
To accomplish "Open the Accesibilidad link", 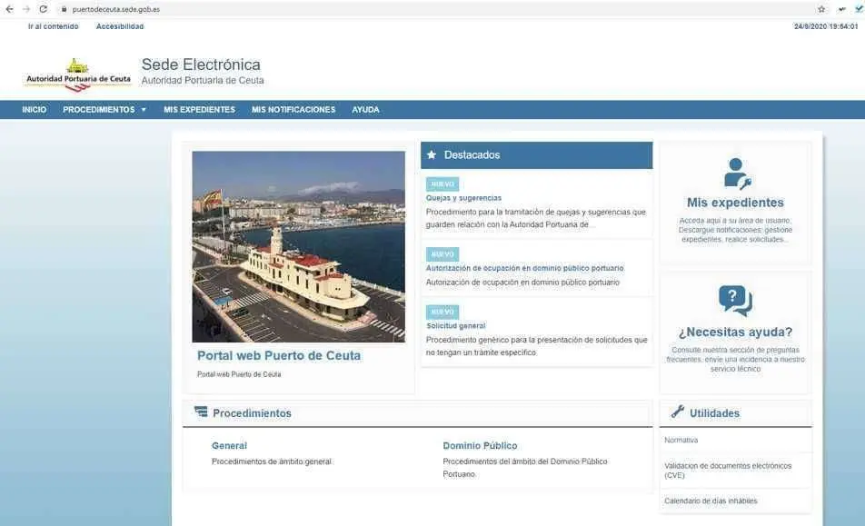I will (120, 26).
